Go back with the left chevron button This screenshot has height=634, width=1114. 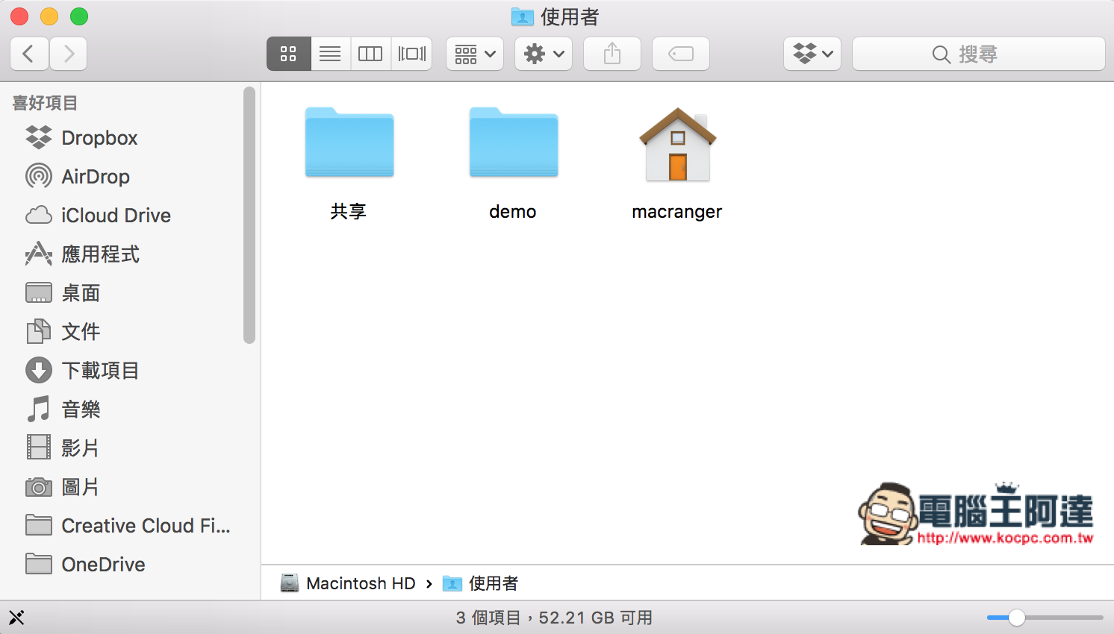(x=30, y=54)
